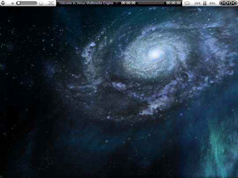Toggle shuffle playback mode
The height and width of the screenshot is (178, 238).
pyautogui.click(x=51, y=3)
